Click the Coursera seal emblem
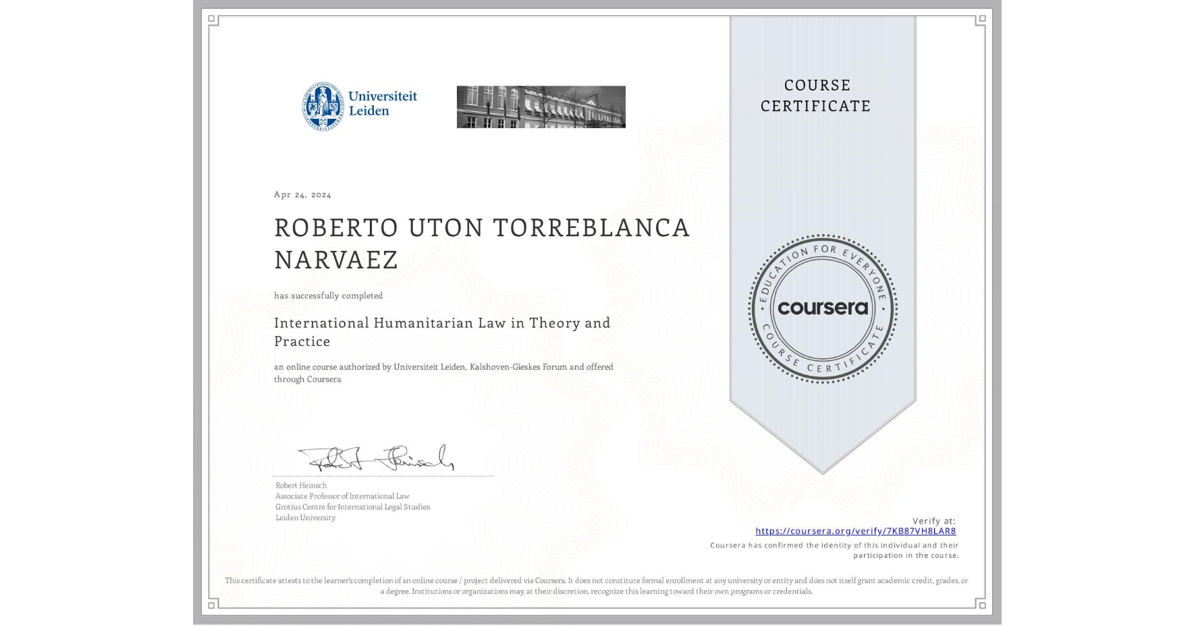 click(x=822, y=309)
